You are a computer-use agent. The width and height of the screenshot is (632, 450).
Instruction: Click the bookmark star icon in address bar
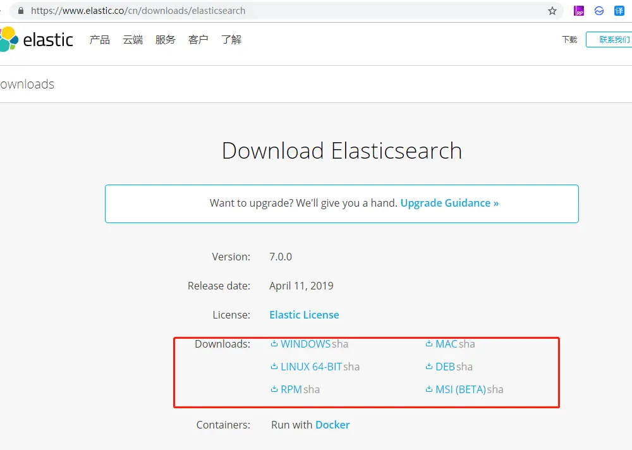pyautogui.click(x=552, y=11)
